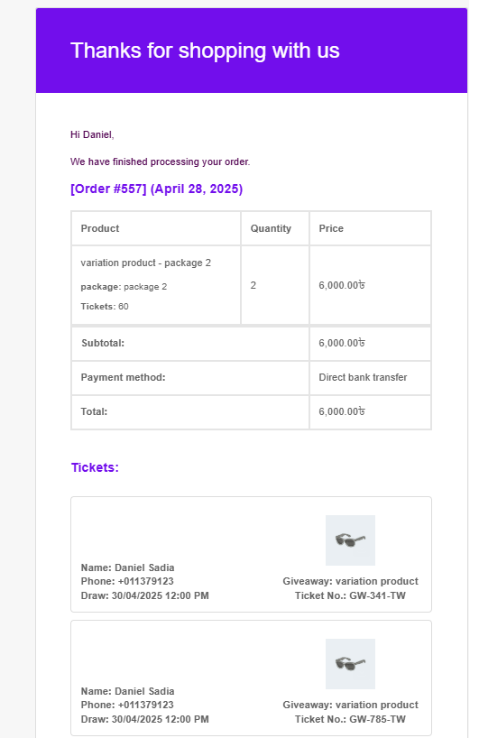Click the Tickets section heading

(95, 467)
